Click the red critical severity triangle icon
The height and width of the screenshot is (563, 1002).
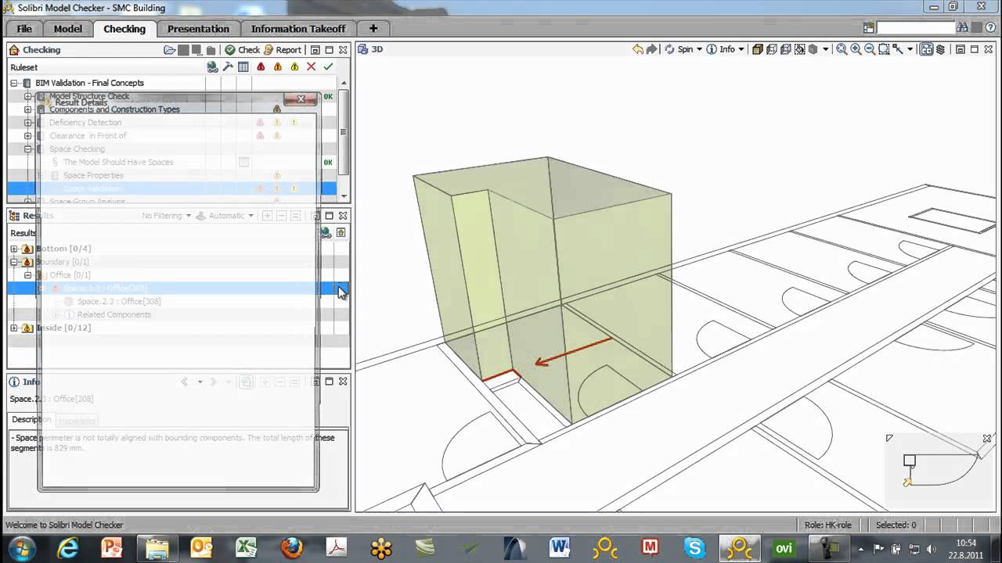click(261, 67)
